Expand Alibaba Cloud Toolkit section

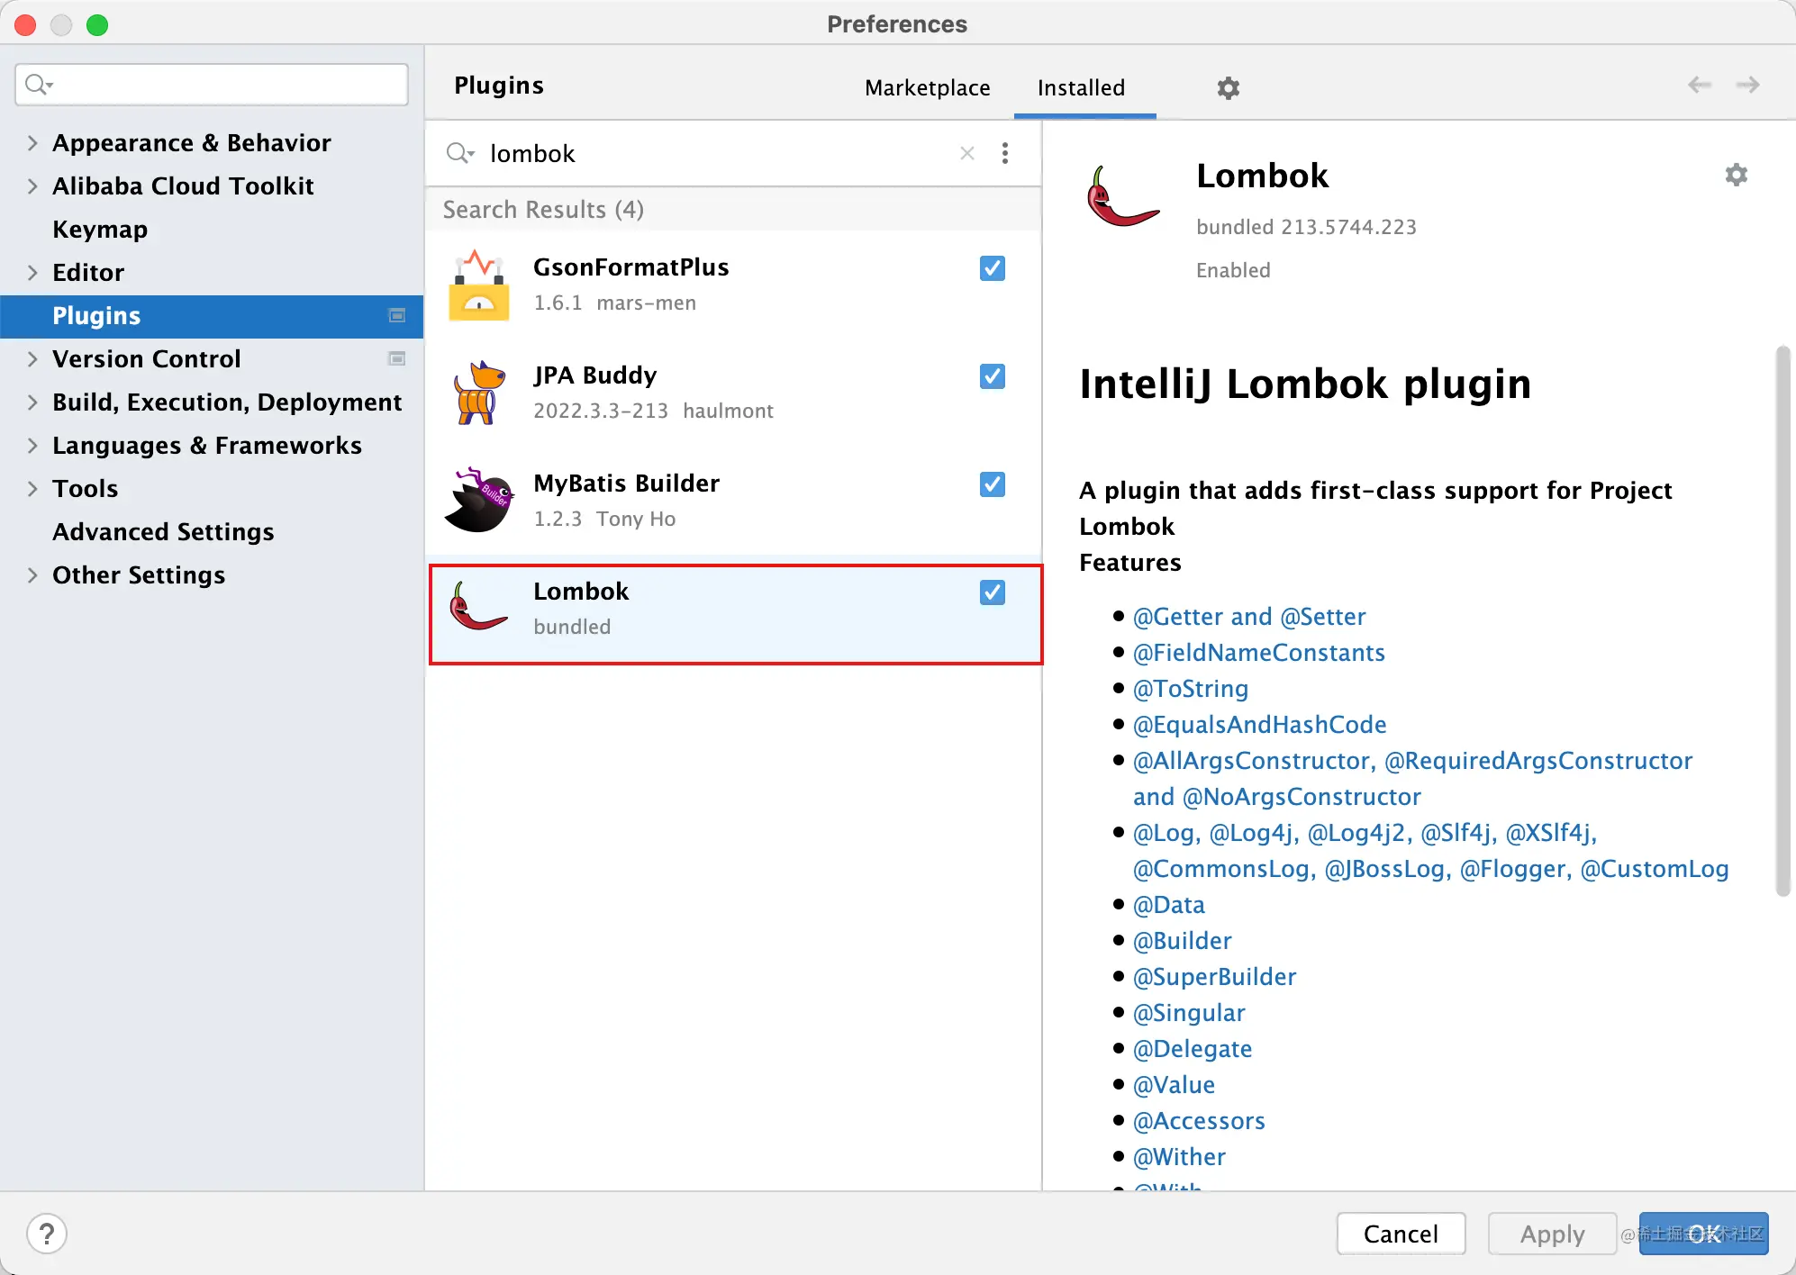(32, 185)
